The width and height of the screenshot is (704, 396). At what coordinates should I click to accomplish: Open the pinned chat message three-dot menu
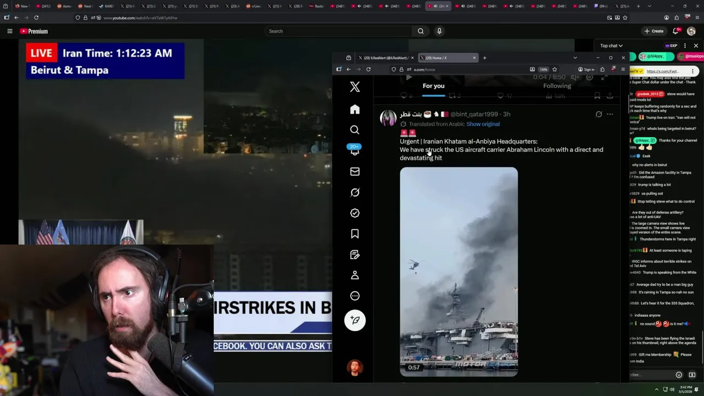tap(692, 71)
